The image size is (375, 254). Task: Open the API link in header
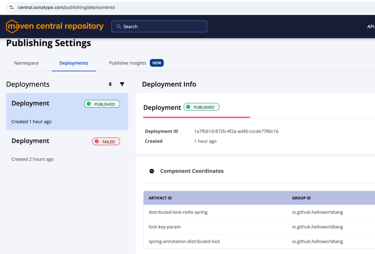click(370, 26)
